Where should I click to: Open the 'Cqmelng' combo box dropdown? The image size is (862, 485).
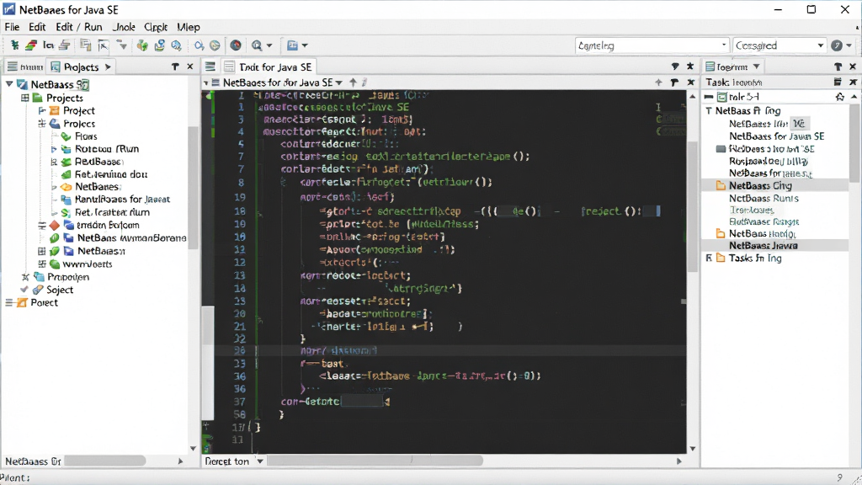(x=723, y=45)
